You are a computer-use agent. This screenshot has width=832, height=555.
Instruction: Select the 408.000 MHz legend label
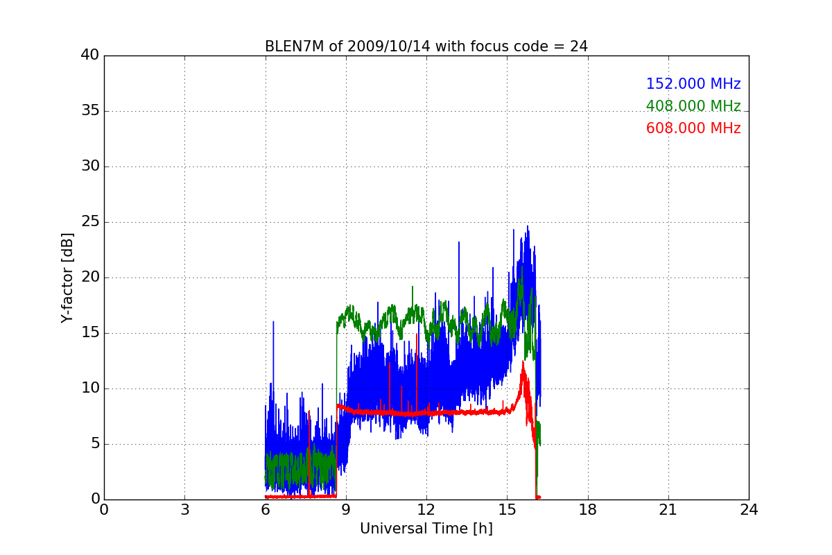[x=693, y=106]
